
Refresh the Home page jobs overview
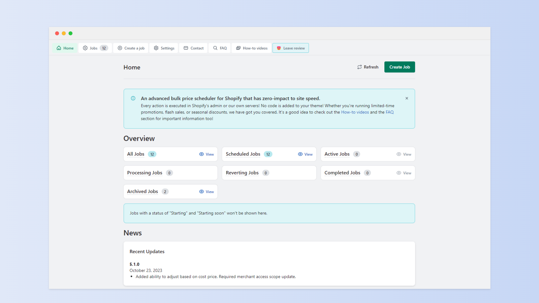[x=368, y=67]
